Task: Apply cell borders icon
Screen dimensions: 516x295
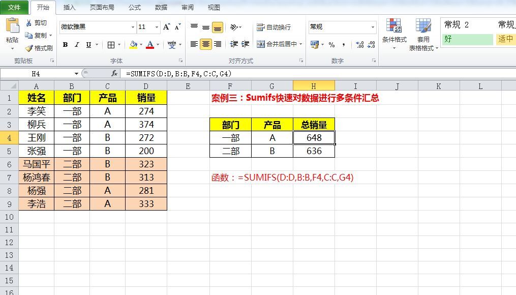Action: tap(111, 44)
